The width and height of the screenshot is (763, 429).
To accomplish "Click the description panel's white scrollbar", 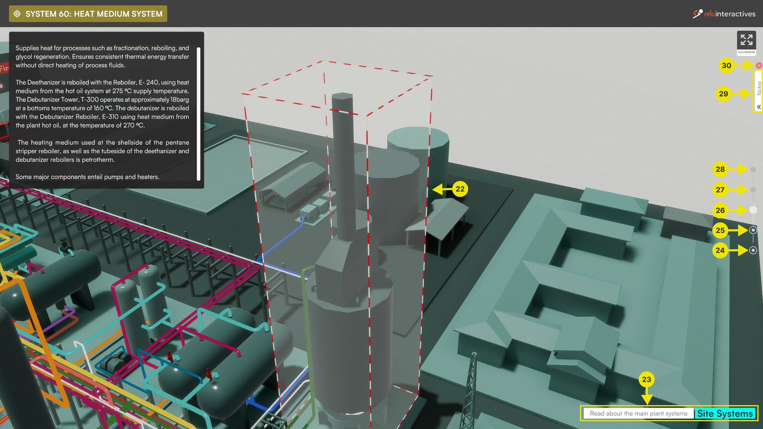I will [199, 113].
